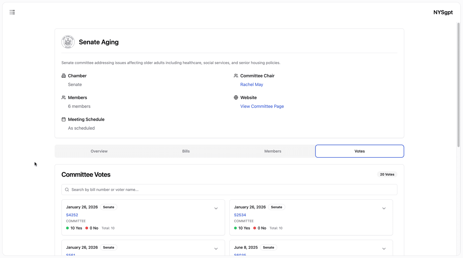Click the Chamber building icon
The width and height of the screenshot is (467, 258).
[x=64, y=76]
